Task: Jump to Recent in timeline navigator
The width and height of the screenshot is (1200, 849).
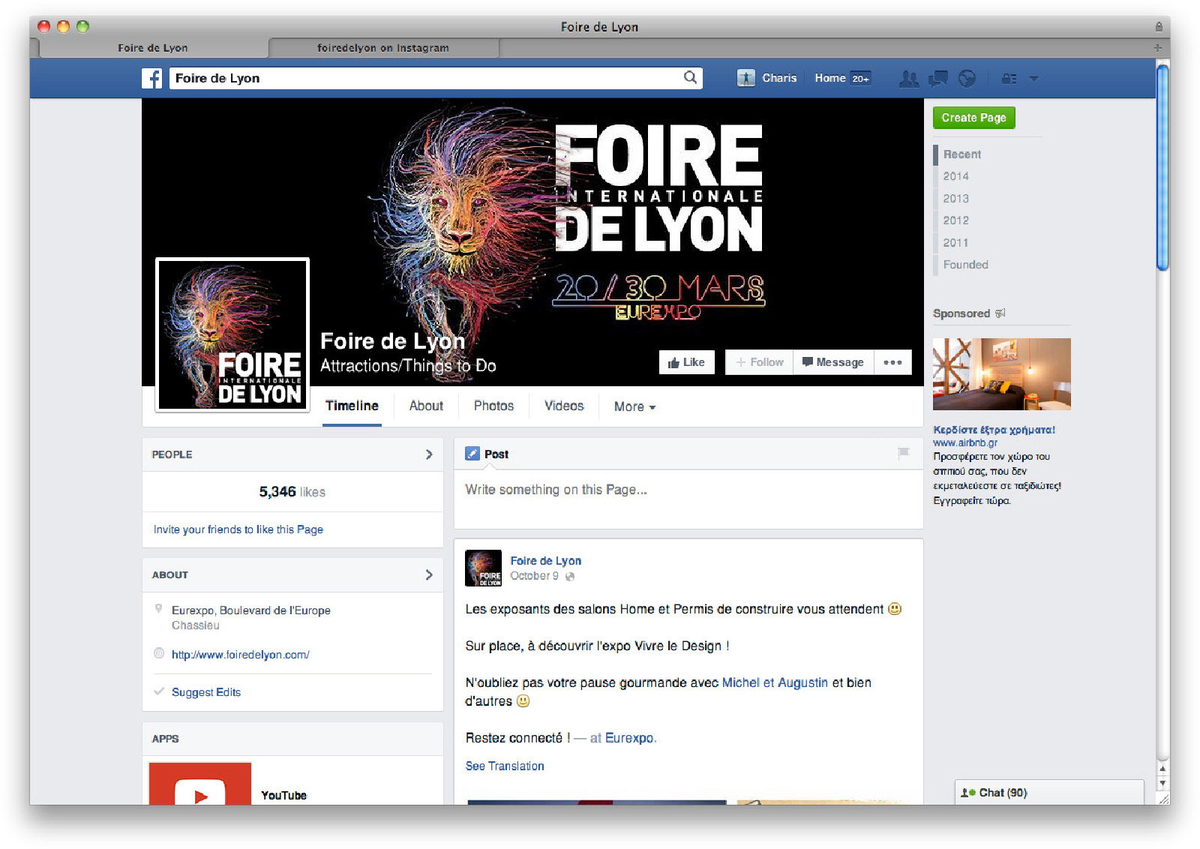Action: click(961, 154)
